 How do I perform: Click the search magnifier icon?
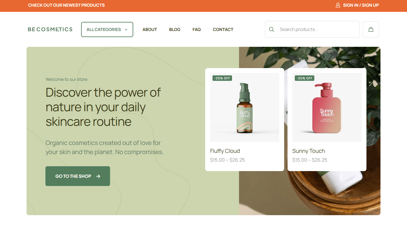point(271,29)
